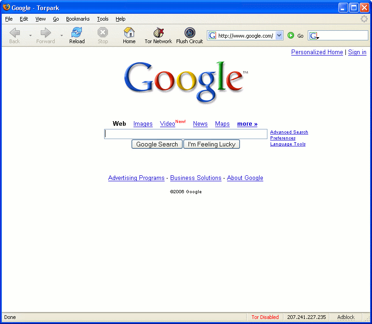This screenshot has width=372, height=324.
Task: Open the Back history dropdown arrow
Action: 30,36
